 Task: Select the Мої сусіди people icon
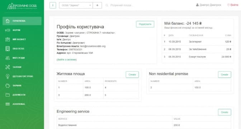pos(8,58)
